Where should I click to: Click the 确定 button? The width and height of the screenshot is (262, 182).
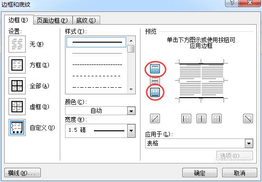[x=200, y=173]
